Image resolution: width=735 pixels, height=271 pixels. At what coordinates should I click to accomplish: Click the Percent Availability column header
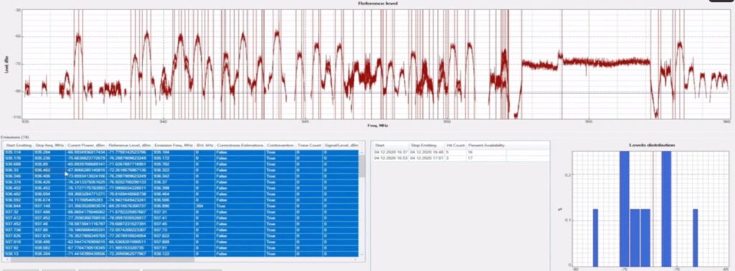[486, 146]
